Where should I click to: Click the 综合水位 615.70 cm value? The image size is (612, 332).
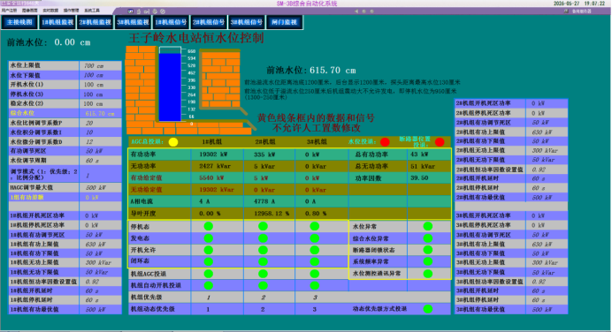(x=100, y=113)
